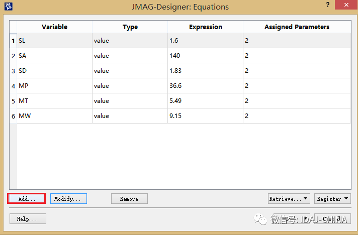Screen dimensions: 358x235
Task: Click expression value 5.49
Action: tap(205, 101)
